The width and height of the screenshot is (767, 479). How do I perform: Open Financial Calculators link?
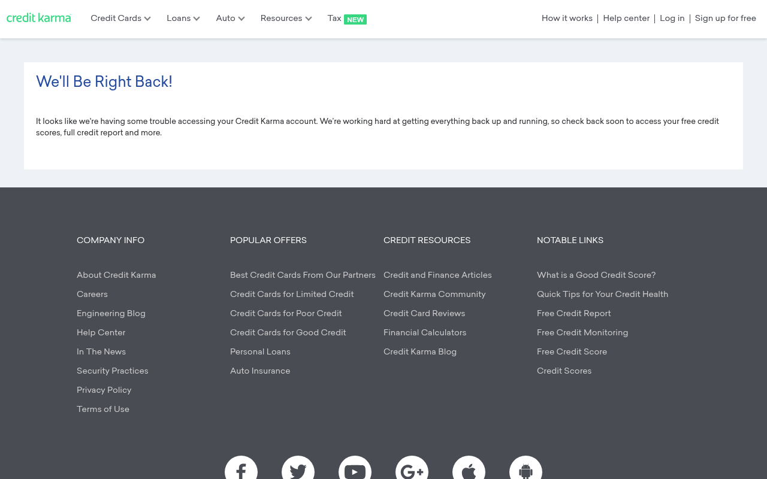425,332
